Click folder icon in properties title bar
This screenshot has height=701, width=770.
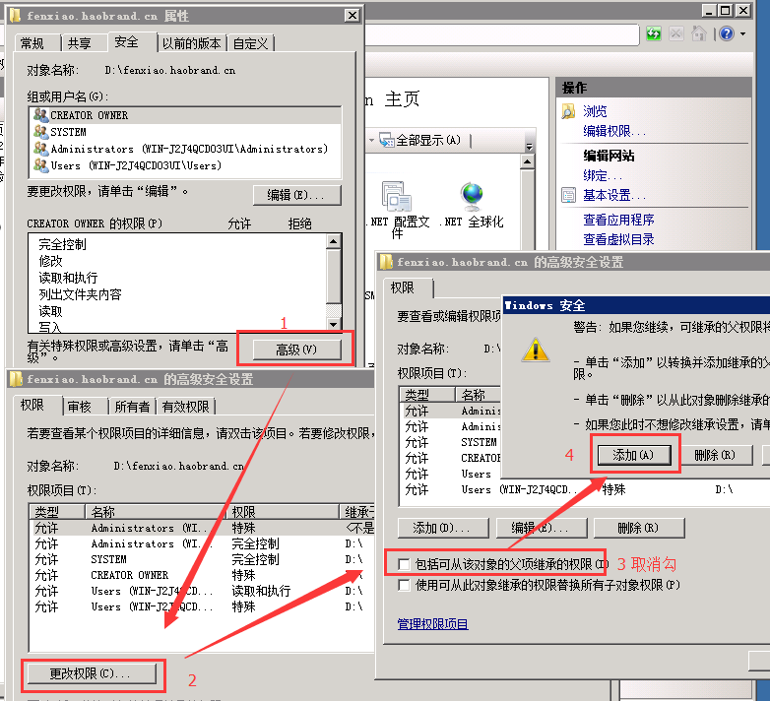coord(16,16)
